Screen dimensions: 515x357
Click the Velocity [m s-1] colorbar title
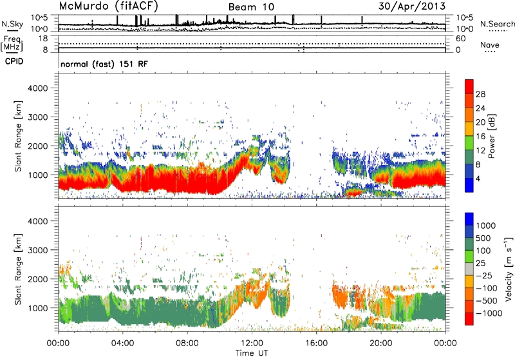(x=509, y=269)
